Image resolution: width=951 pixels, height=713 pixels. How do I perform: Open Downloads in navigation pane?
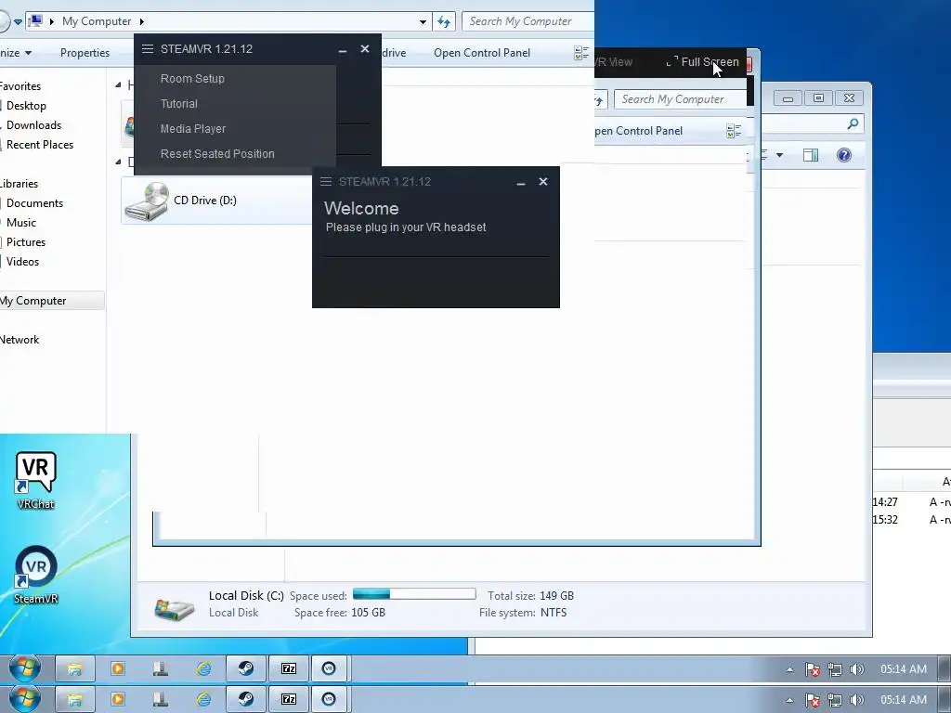coord(34,125)
